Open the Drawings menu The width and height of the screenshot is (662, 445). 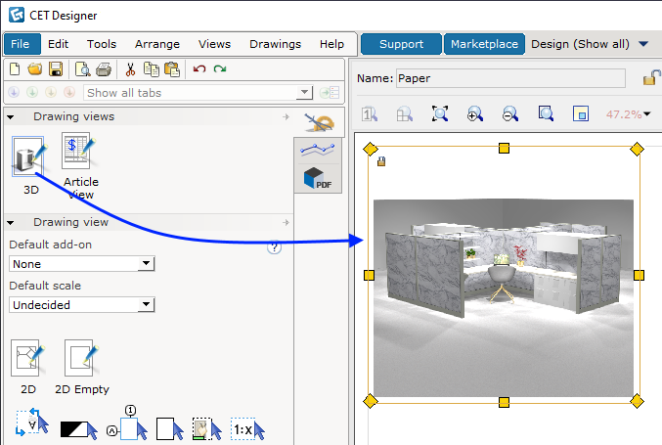coord(276,44)
